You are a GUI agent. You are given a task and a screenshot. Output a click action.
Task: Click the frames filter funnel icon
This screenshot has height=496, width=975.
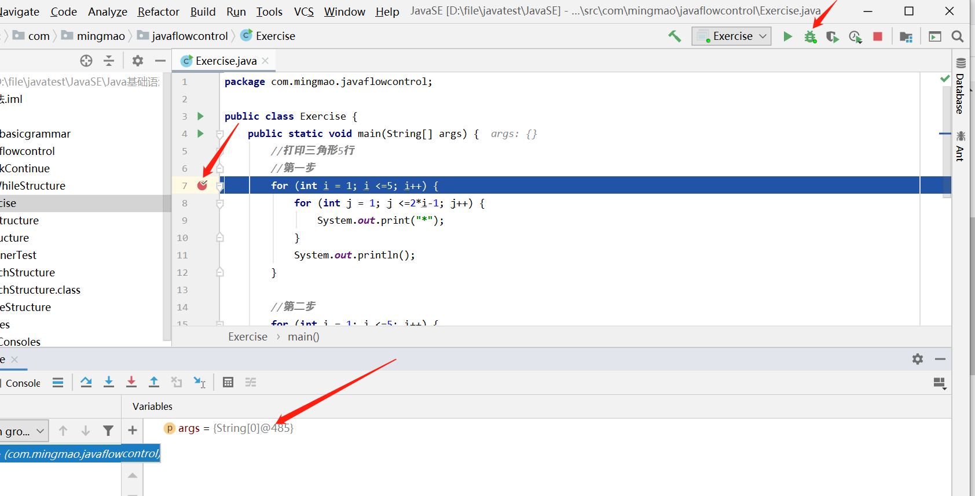pos(108,431)
